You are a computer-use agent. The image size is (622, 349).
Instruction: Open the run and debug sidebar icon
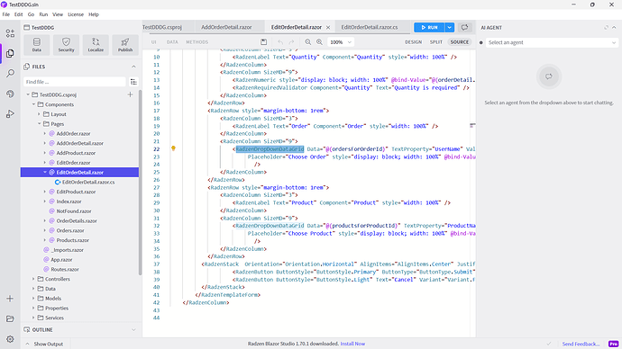tap(10, 114)
